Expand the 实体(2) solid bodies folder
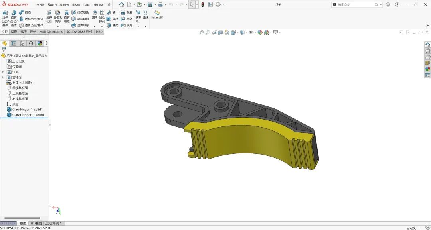The width and height of the screenshot is (431, 230). click(3, 77)
